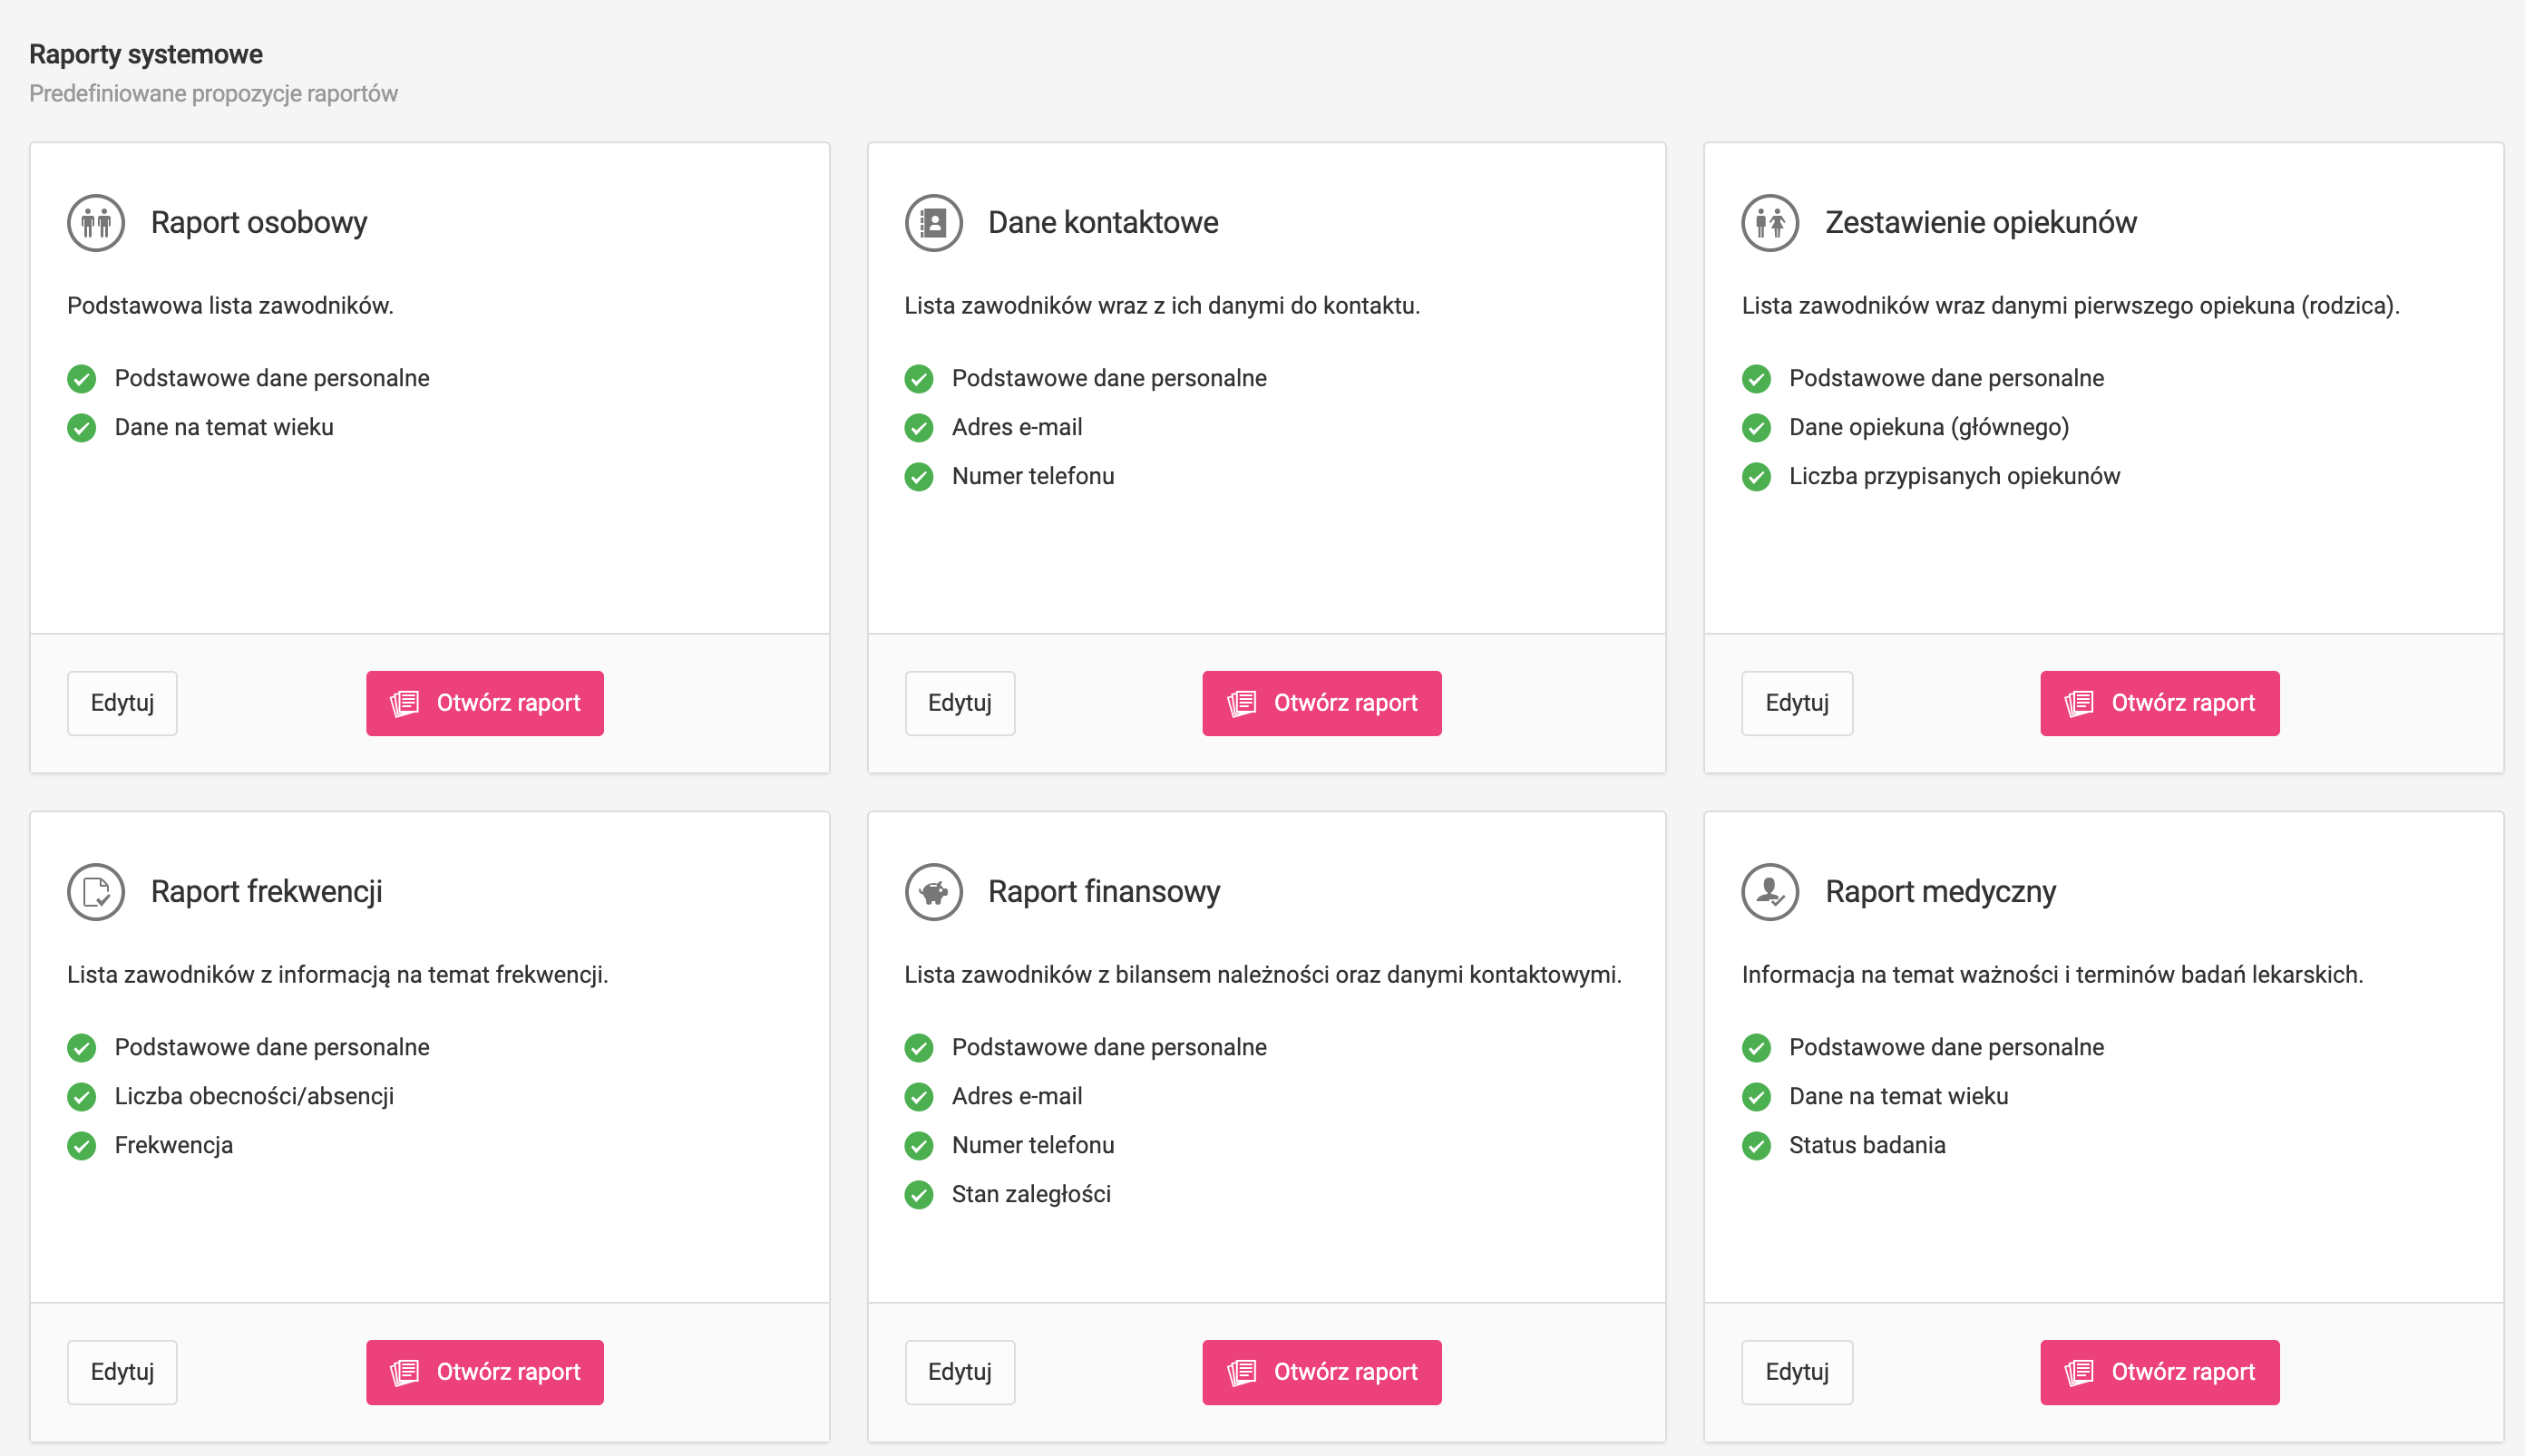Edit the Raport osobowy card

tap(122, 703)
